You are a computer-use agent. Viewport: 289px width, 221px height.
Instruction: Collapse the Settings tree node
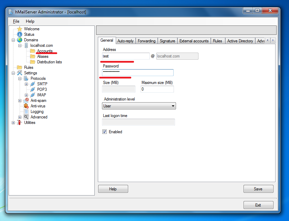13,73
